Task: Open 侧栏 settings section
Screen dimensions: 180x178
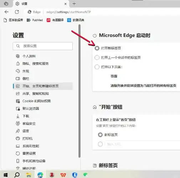Action: pos(43,79)
